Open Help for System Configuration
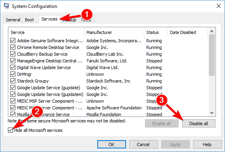Image resolution: width=225 pixels, height=152 pixels. tap(207, 144)
